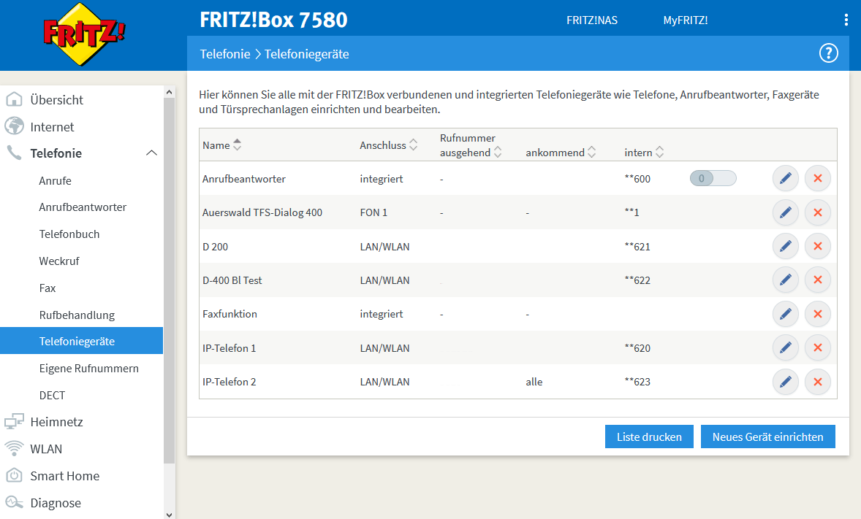Select the Telefoniegeräte submenu item
This screenshot has width=861, height=519.
pos(81,341)
